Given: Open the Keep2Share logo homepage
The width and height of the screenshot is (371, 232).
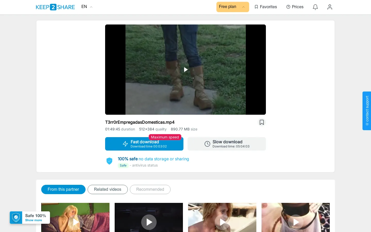Looking at the screenshot, I should coord(55,7).
